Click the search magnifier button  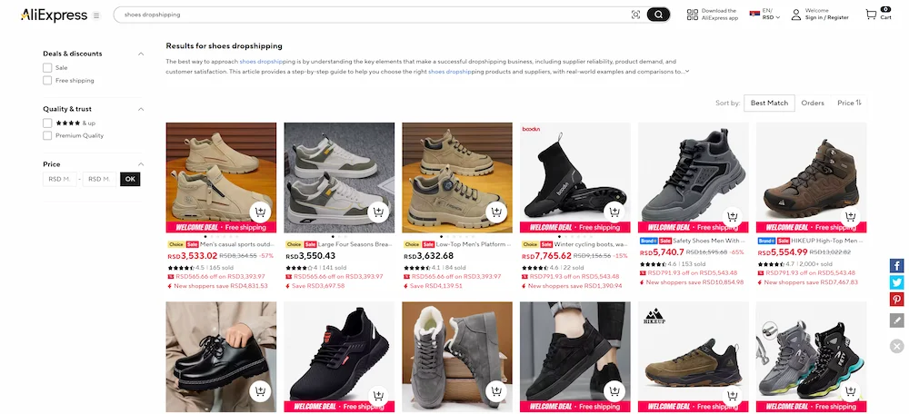(x=658, y=15)
